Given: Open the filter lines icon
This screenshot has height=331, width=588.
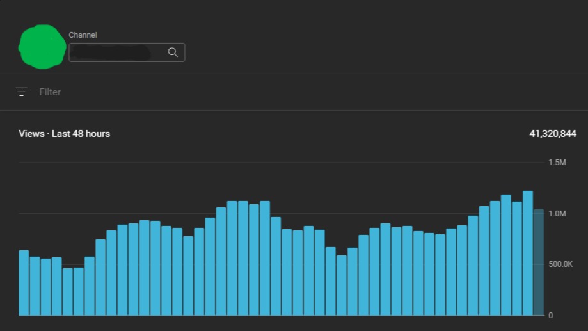Looking at the screenshot, I should point(21,92).
